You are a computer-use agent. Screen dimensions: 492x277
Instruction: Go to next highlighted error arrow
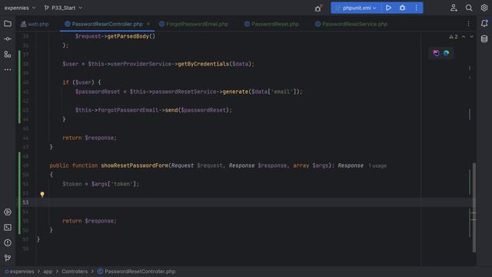[x=471, y=37]
